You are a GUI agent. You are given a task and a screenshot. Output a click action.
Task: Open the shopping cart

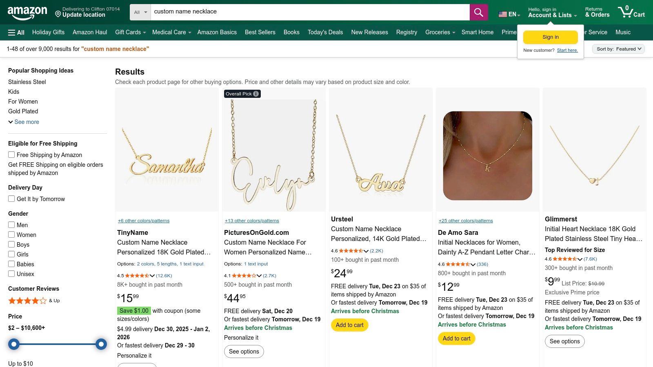(631, 11)
